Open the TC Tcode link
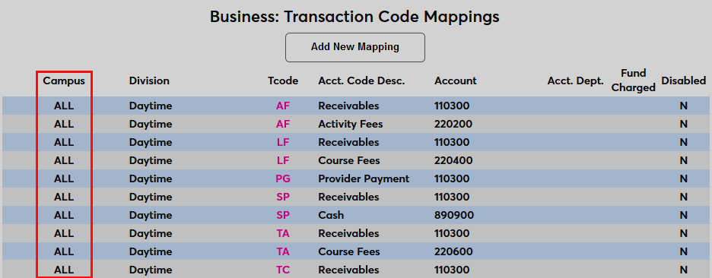 283,270
